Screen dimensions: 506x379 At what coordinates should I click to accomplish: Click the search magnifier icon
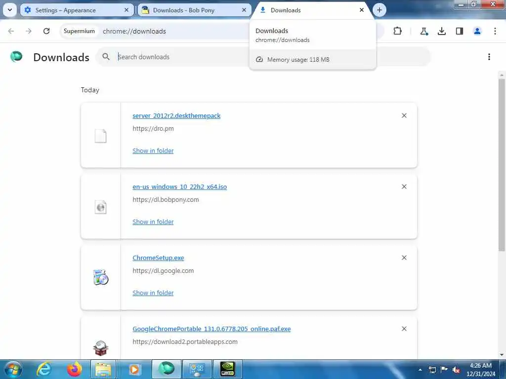coord(106,57)
